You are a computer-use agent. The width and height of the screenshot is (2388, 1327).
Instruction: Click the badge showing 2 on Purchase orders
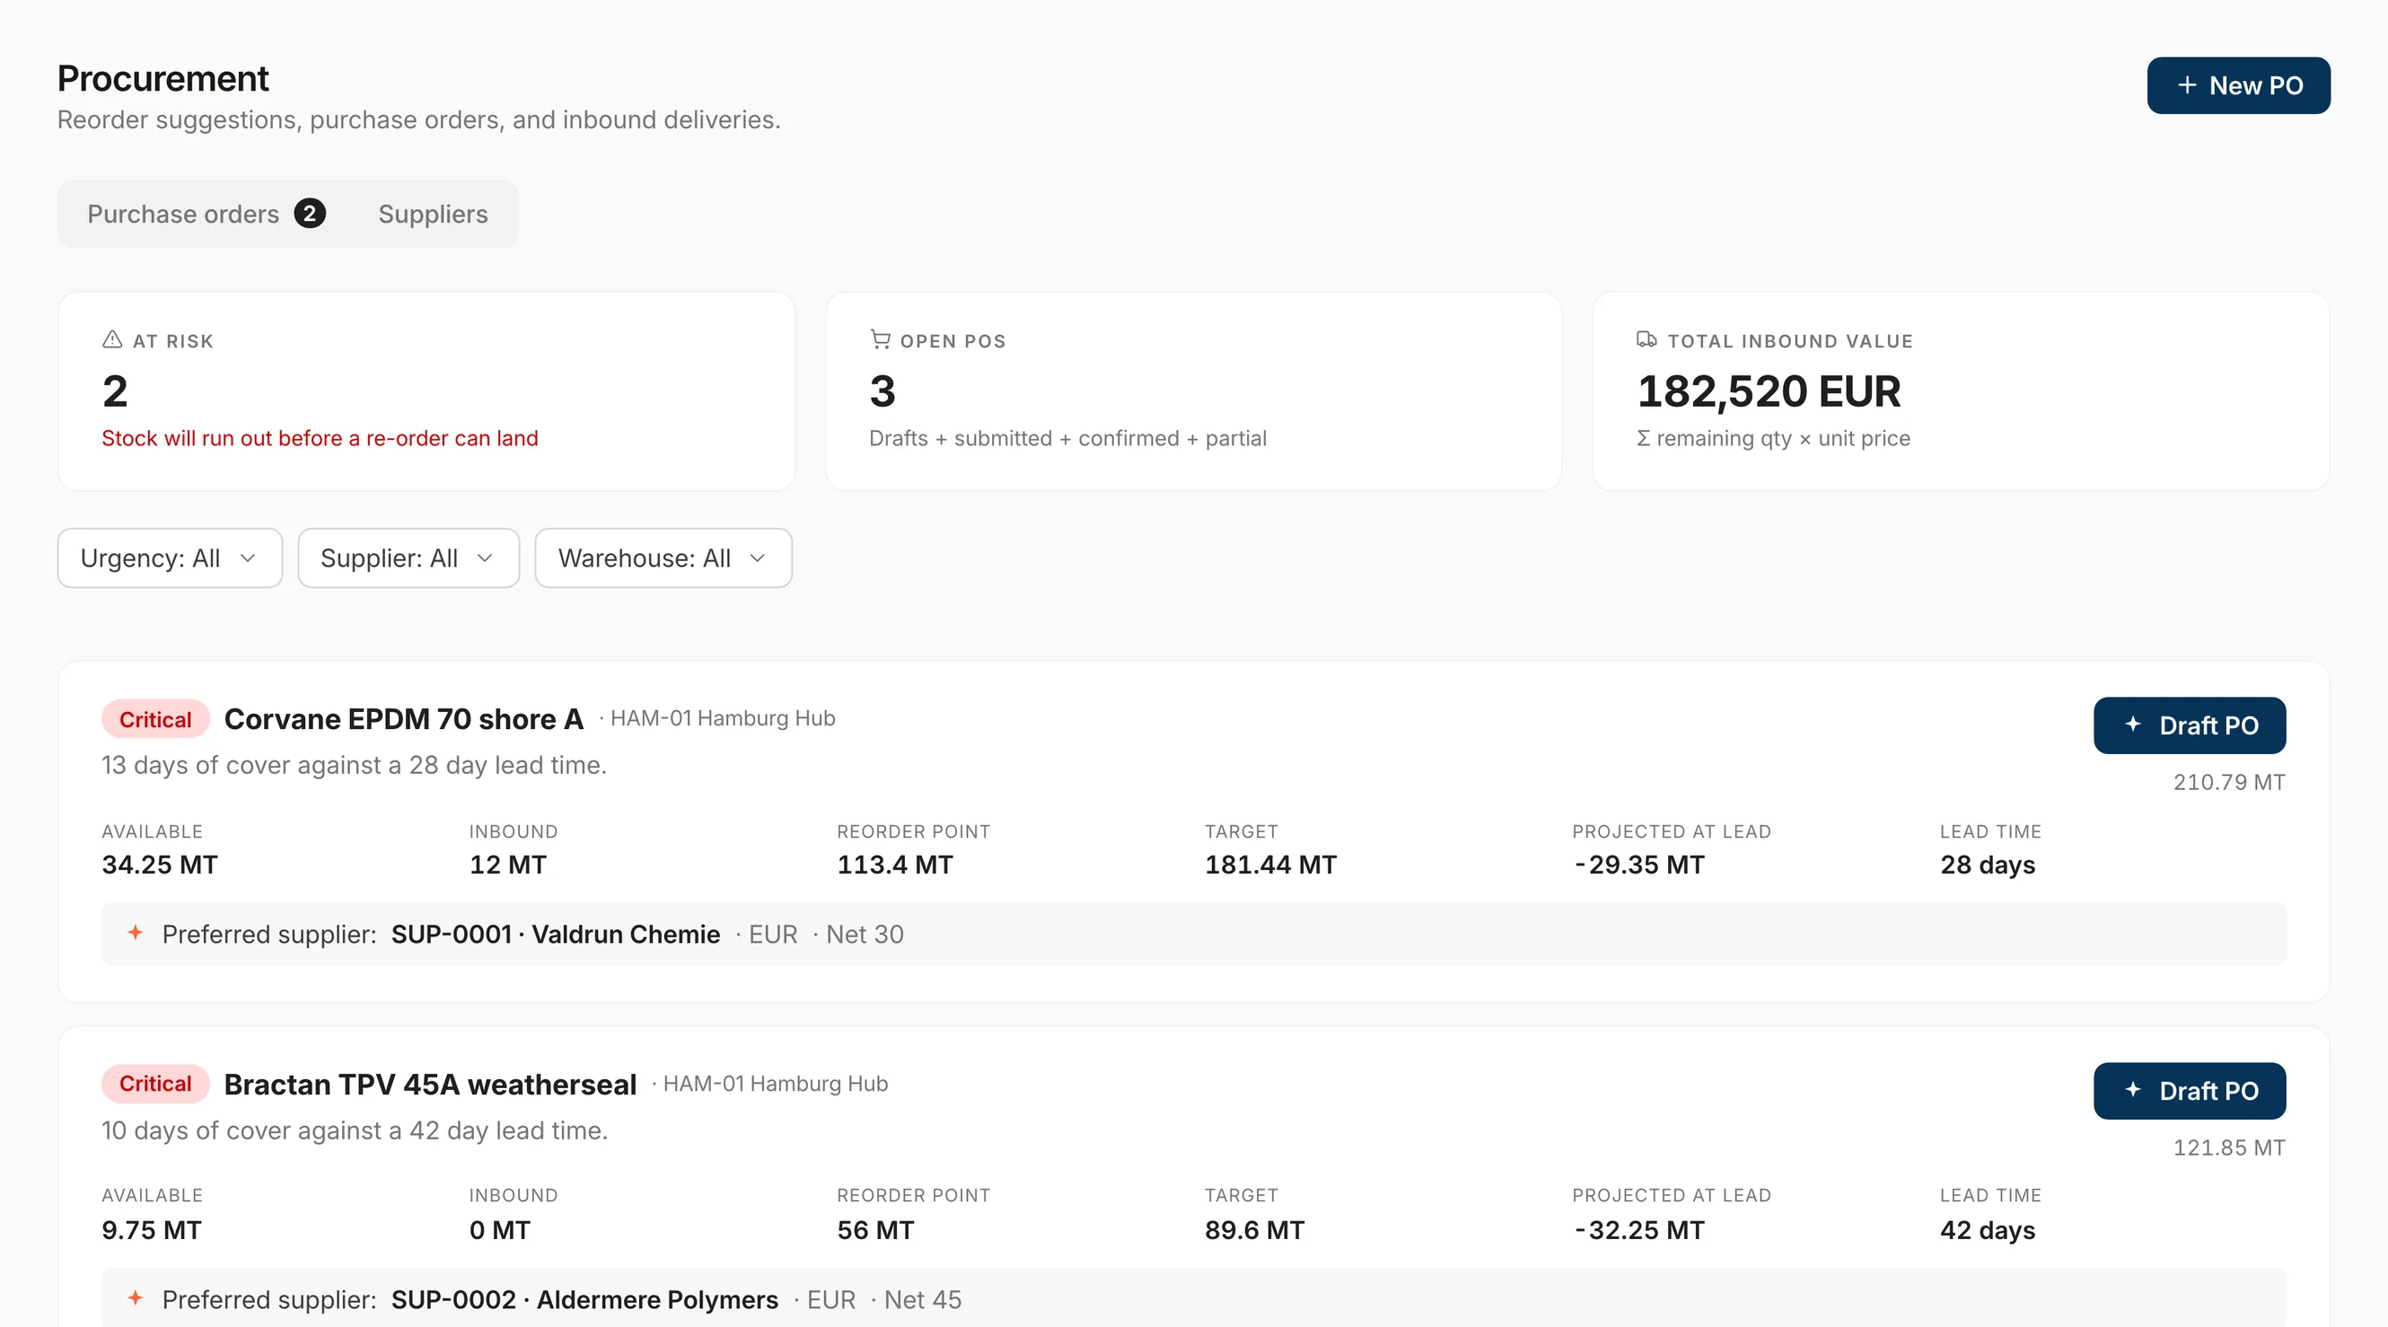click(x=310, y=215)
